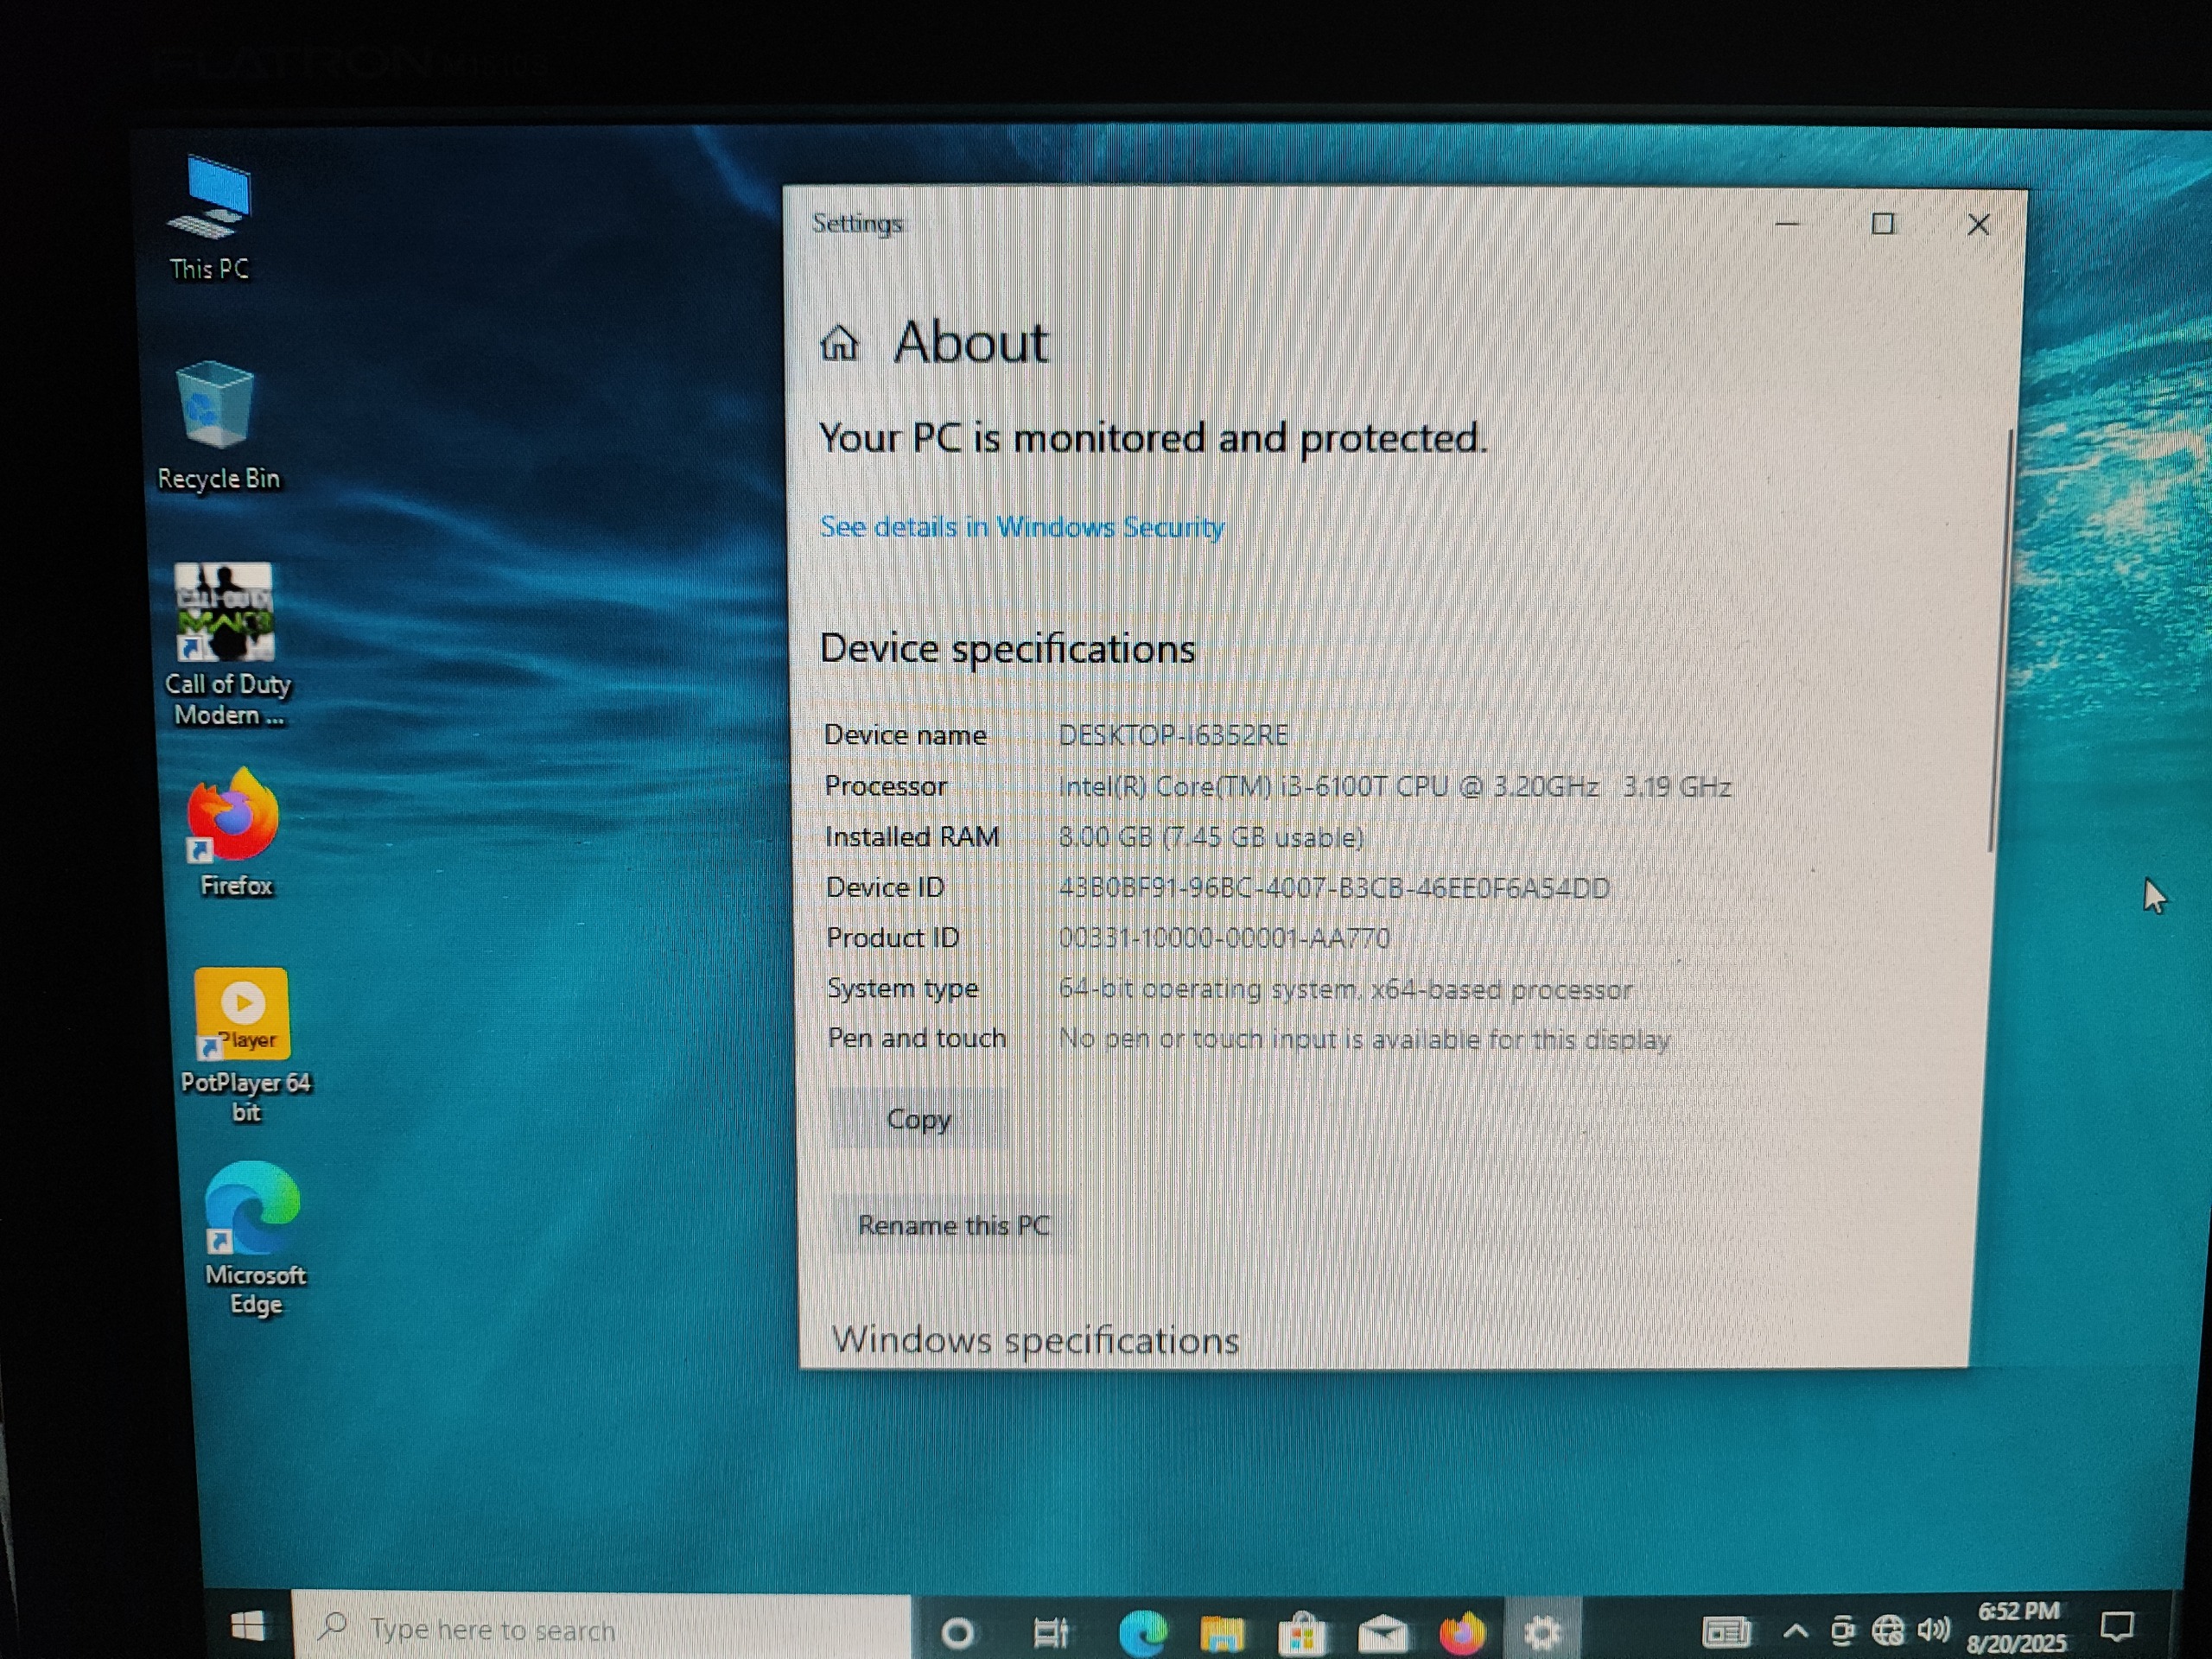Click the About page title
The image size is (2212, 1659).
coord(970,343)
